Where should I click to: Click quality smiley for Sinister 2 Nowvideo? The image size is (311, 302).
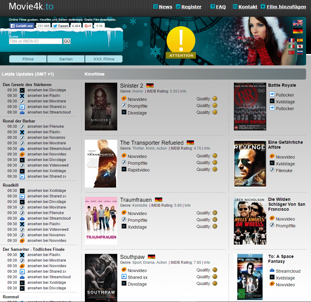coord(215,98)
